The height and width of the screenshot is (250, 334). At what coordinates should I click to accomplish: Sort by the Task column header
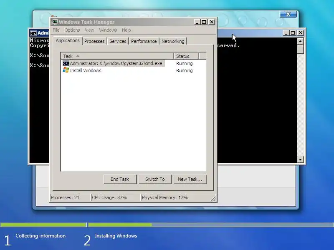(x=117, y=56)
